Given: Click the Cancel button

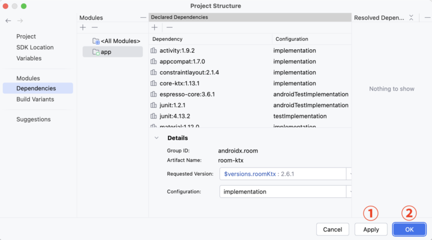Looking at the screenshot, I should pyautogui.click(x=332, y=229).
